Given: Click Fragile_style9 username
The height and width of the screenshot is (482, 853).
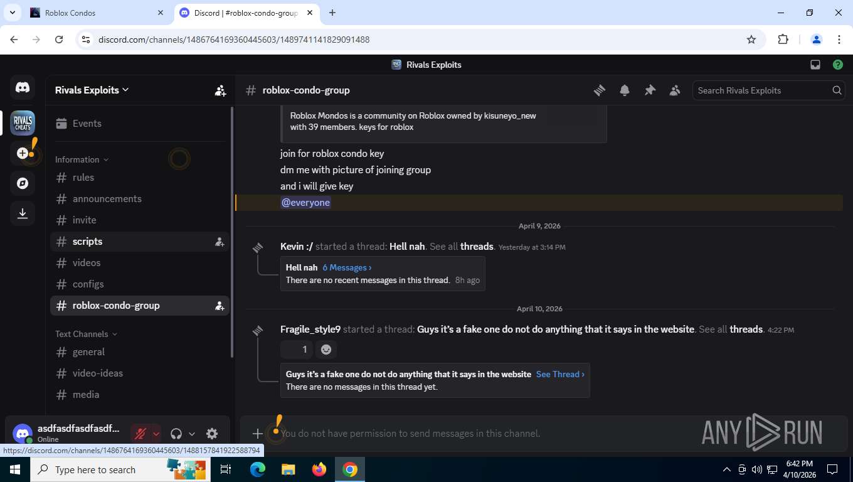Looking at the screenshot, I should coord(310,329).
